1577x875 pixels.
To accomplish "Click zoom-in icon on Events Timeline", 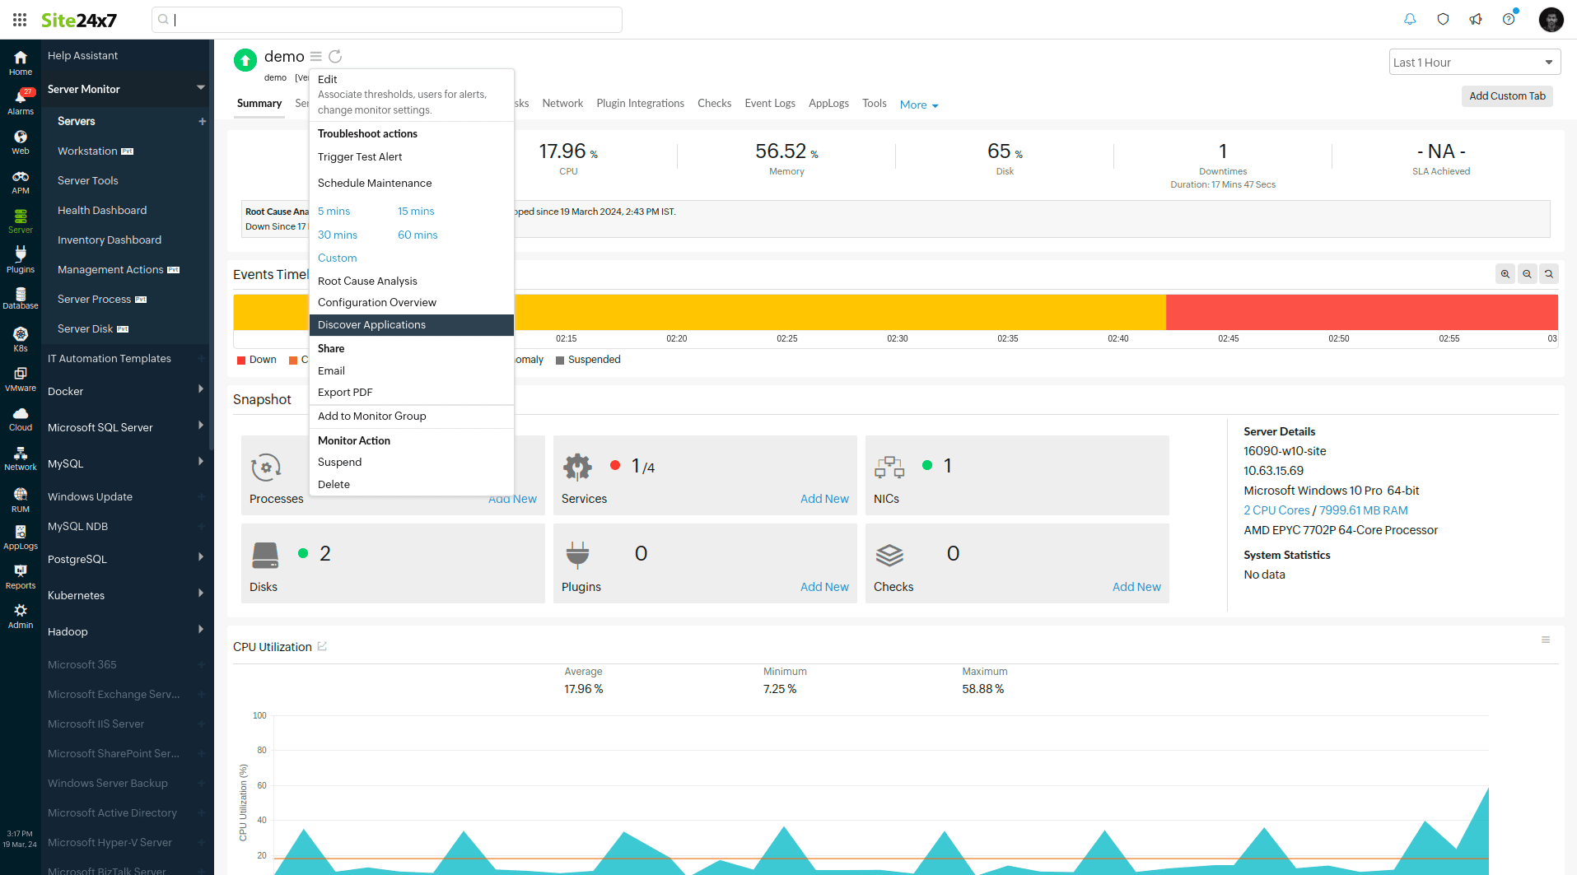I will point(1505,274).
